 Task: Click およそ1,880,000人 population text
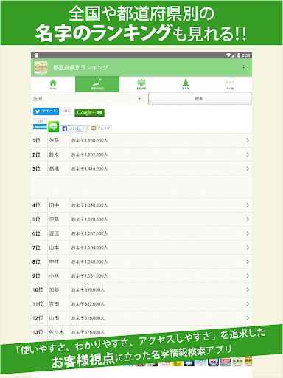click(89, 140)
